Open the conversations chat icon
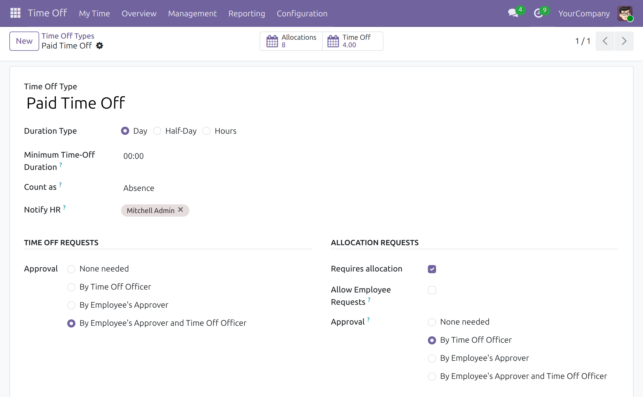This screenshot has width=643, height=397. coord(513,13)
